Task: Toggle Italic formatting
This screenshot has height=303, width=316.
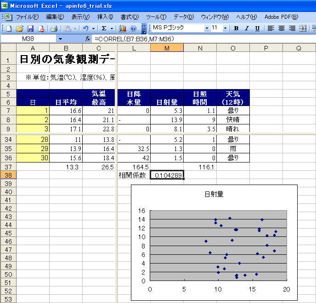Action: pos(247,28)
